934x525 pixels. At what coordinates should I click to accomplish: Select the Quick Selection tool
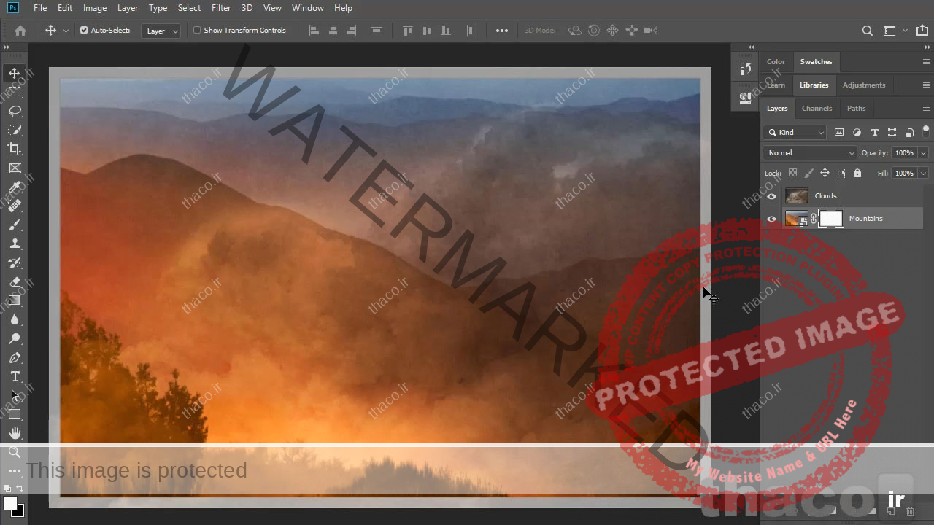[15, 130]
